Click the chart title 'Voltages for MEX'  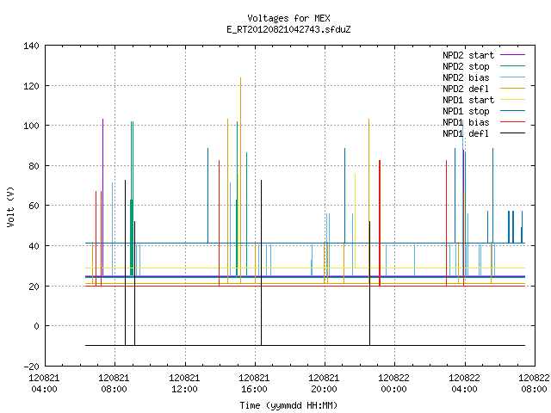[288, 18]
